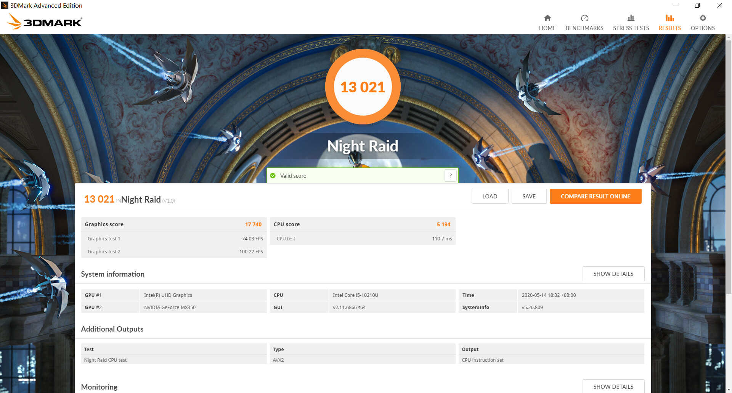Show details for System information
The width and height of the screenshot is (732, 393).
[613, 274]
